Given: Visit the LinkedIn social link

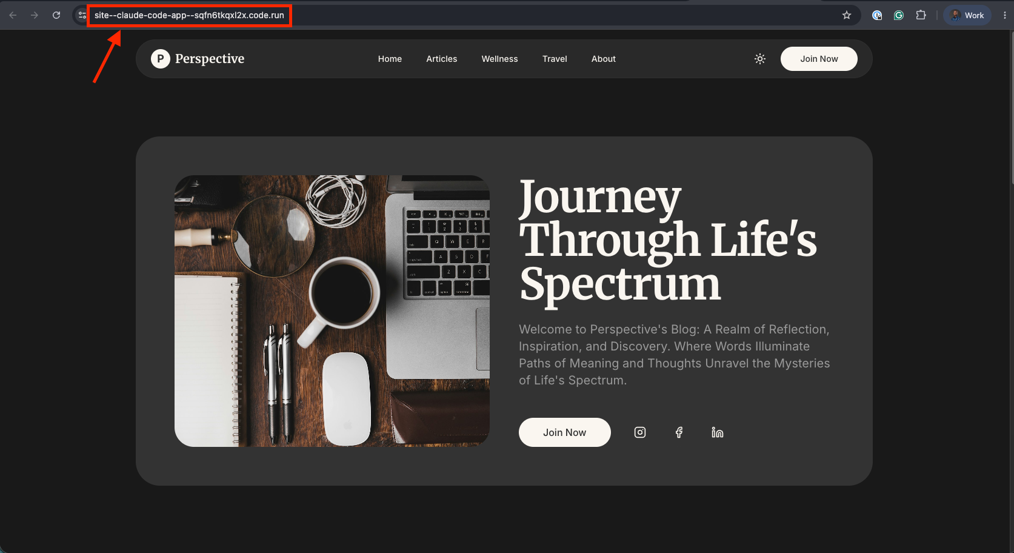Looking at the screenshot, I should [x=718, y=432].
